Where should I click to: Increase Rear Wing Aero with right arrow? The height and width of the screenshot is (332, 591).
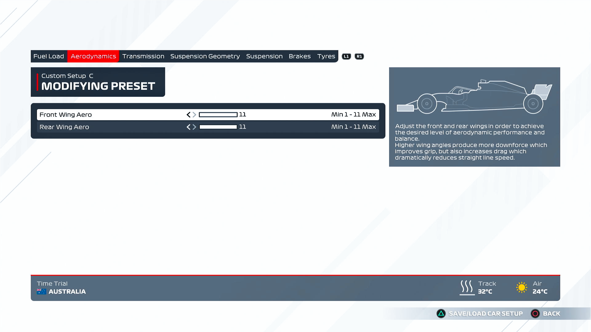(x=195, y=127)
